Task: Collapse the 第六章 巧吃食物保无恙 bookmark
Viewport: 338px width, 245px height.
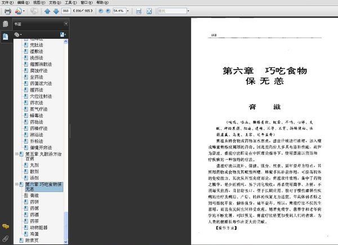Action: [16, 184]
